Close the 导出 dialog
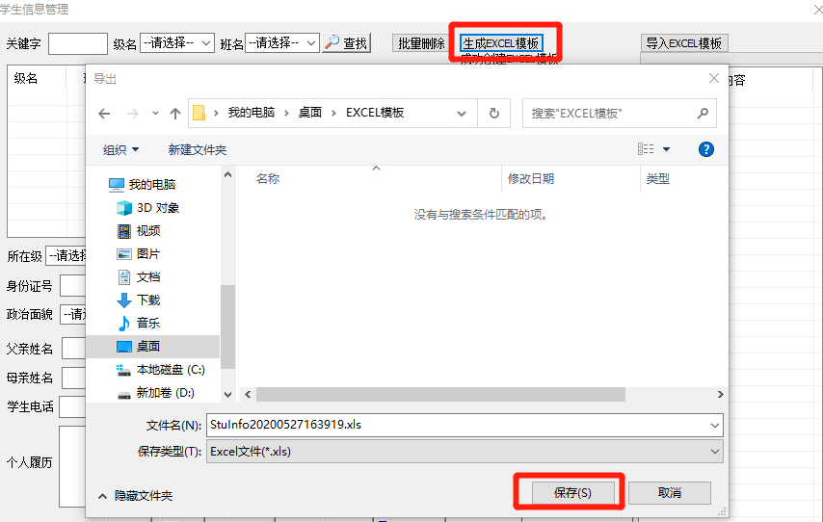 pyautogui.click(x=714, y=78)
